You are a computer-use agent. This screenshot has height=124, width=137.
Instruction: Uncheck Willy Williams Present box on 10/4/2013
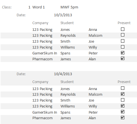pos(123,106)
